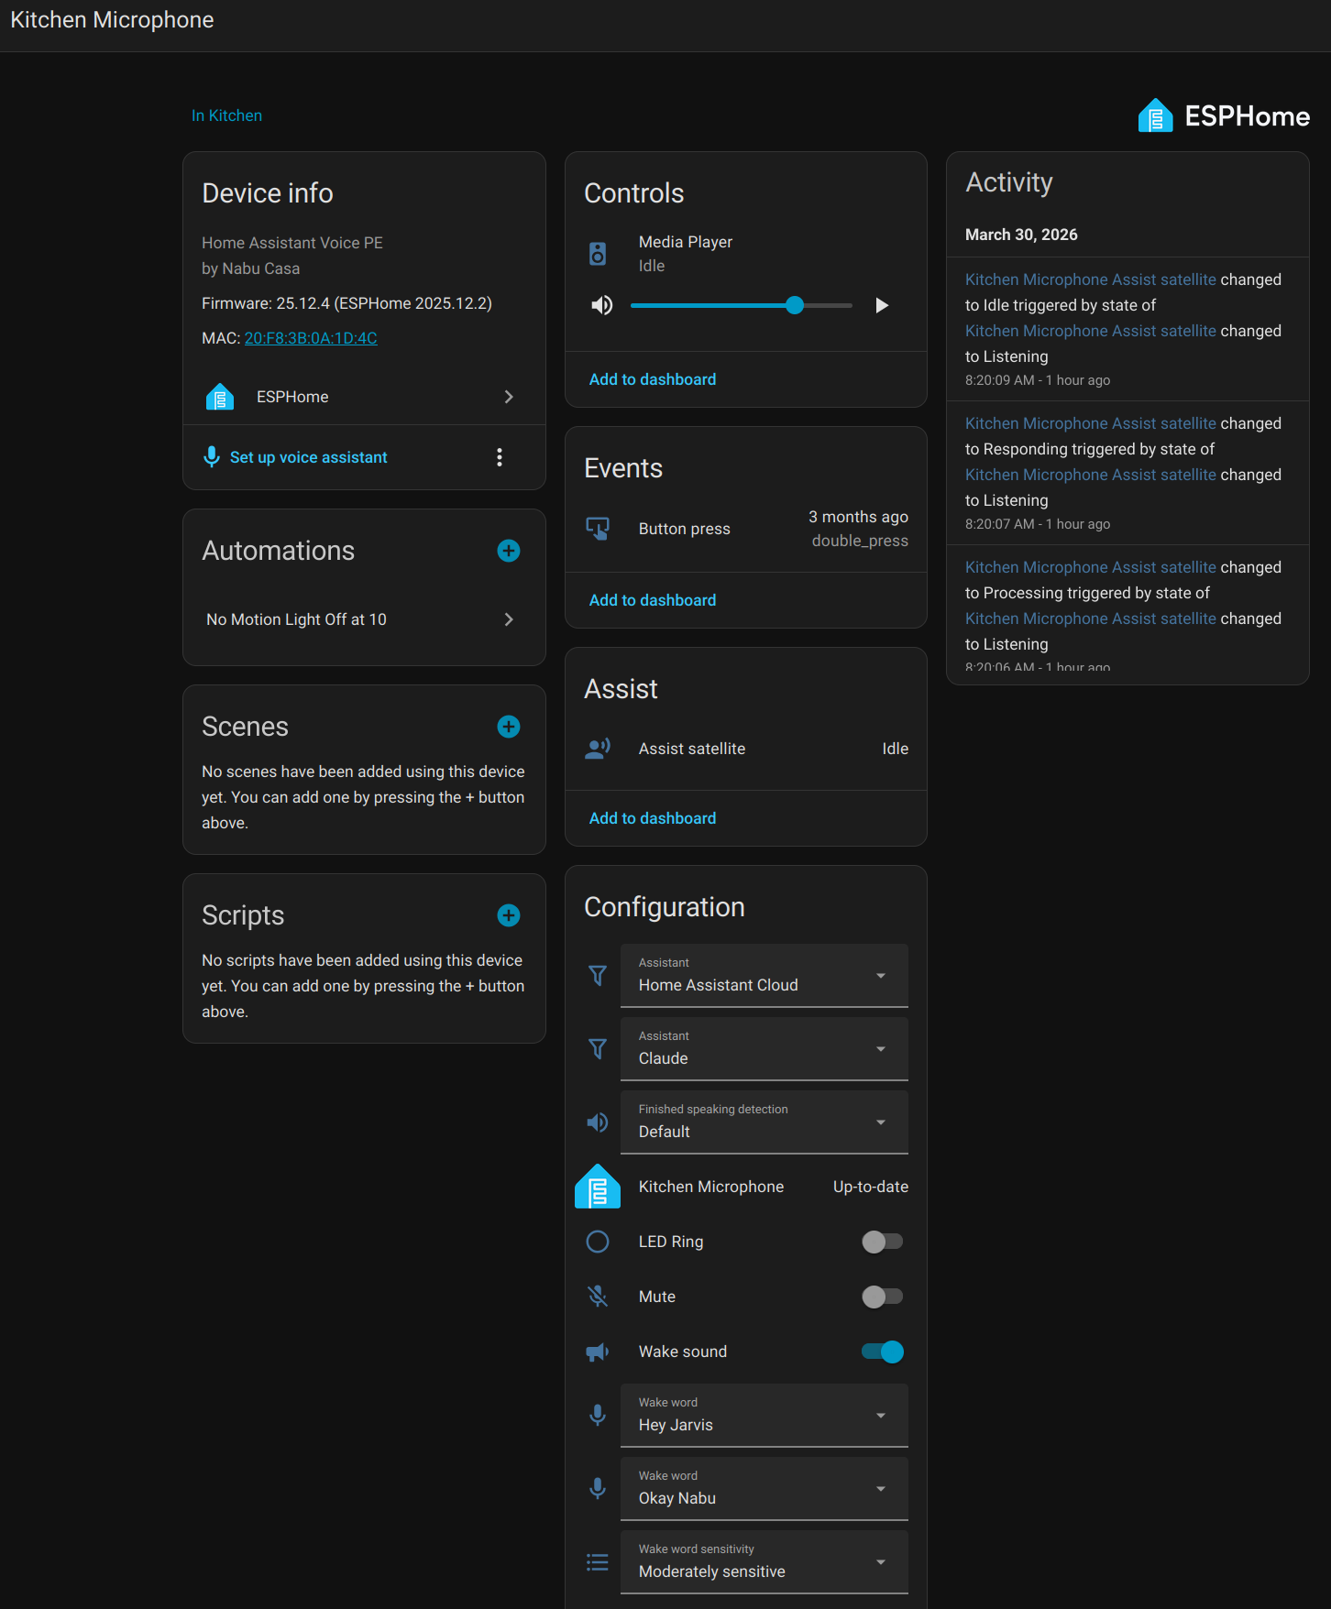The image size is (1331, 1609).
Task: Turn off the Wake sound switch
Action: (x=883, y=1352)
